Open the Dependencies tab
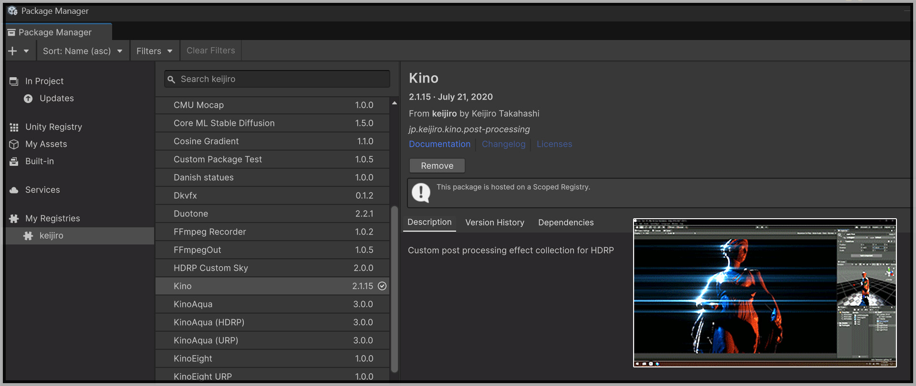 tap(566, 223)
